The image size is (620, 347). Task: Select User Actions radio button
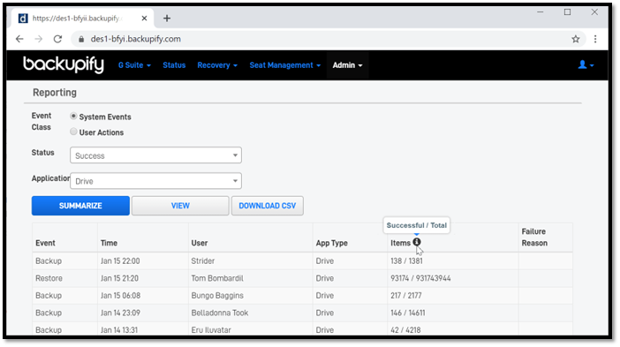point(73,132)
